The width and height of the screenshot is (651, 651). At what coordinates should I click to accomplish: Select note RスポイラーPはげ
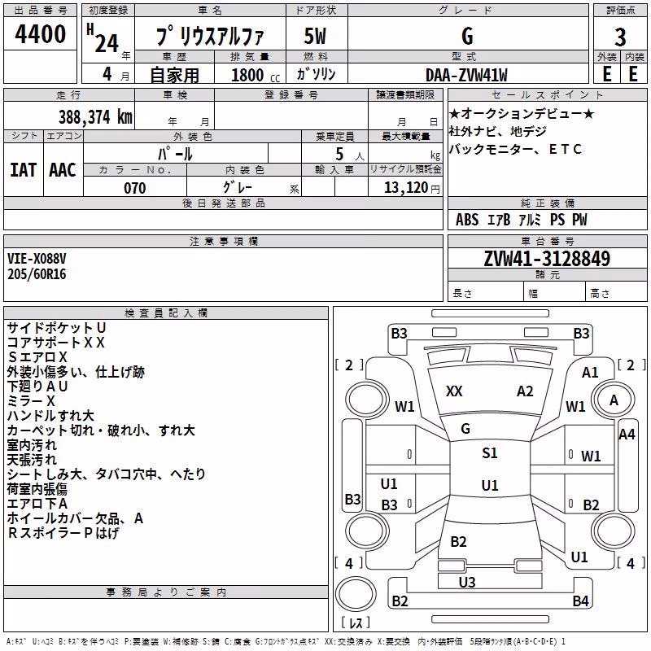[63, 533]
